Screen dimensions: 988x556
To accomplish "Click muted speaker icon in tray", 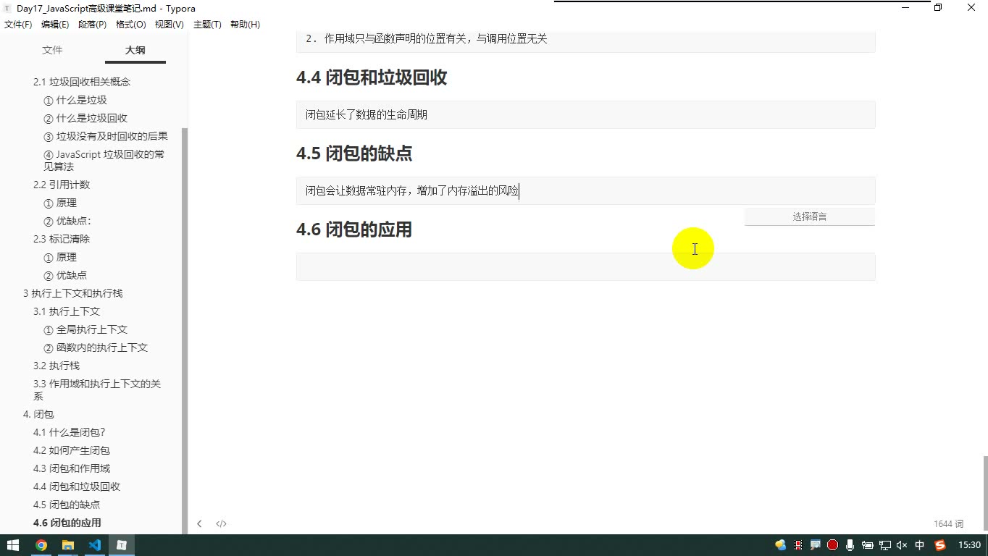I will click(902, 545).
